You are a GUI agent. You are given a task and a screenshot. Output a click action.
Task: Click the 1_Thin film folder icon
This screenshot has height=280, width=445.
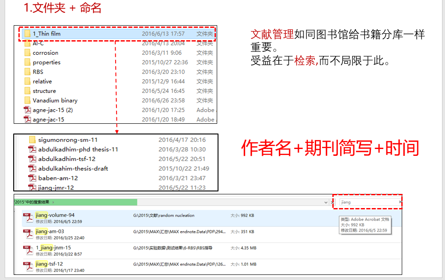[x=27, y=34]
